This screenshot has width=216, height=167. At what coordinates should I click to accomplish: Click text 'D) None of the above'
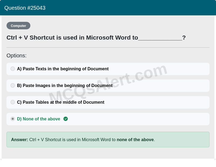pos(39,119)
